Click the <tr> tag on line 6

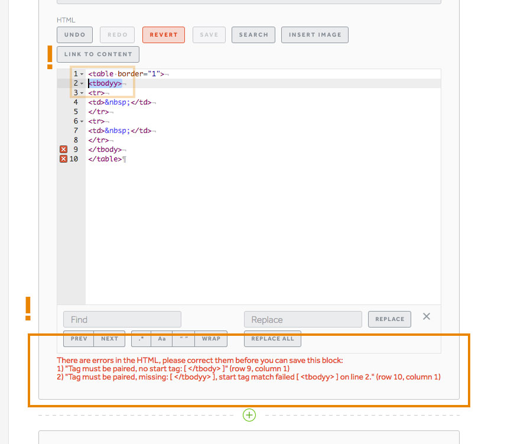pos(96,121)
